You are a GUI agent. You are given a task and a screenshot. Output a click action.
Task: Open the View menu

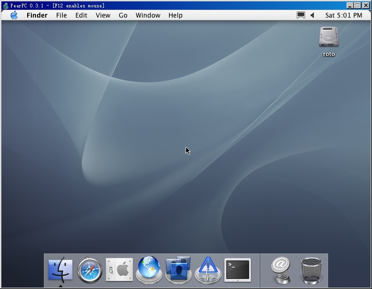103,15
